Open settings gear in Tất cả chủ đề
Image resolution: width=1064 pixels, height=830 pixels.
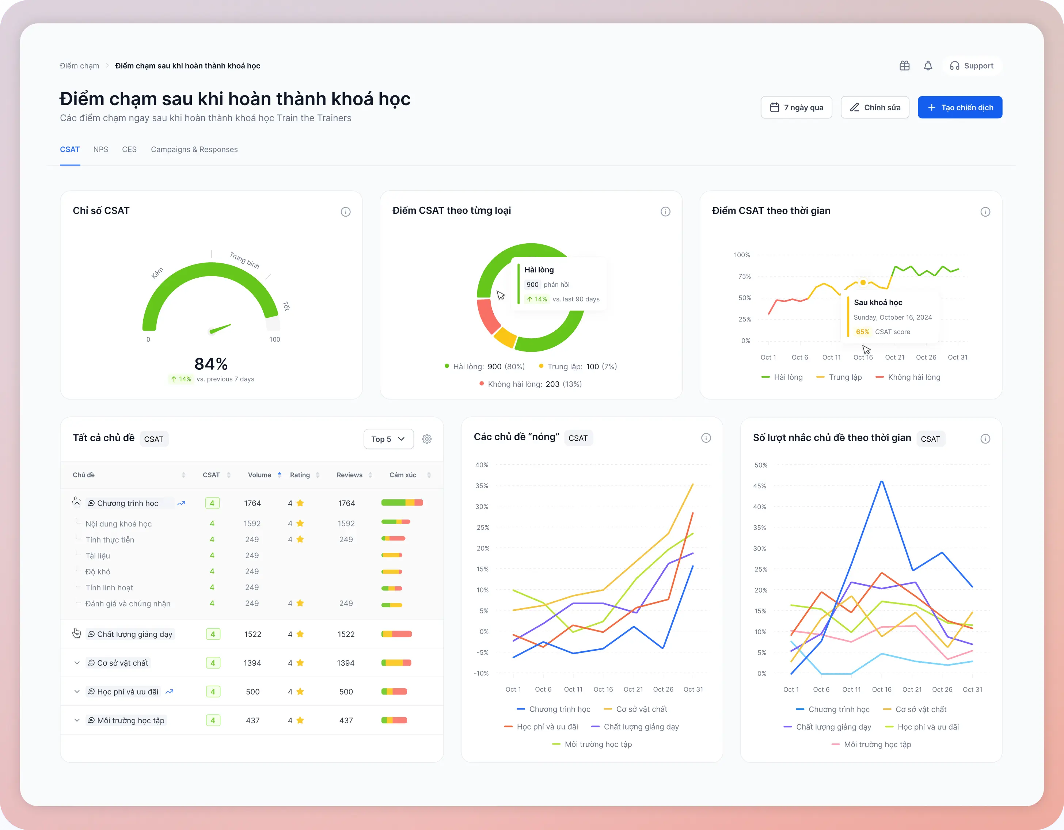click(x=427, y=439)
